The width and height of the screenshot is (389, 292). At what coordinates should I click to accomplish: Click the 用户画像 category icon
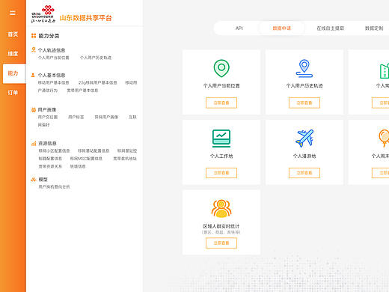tap(34, 109)
